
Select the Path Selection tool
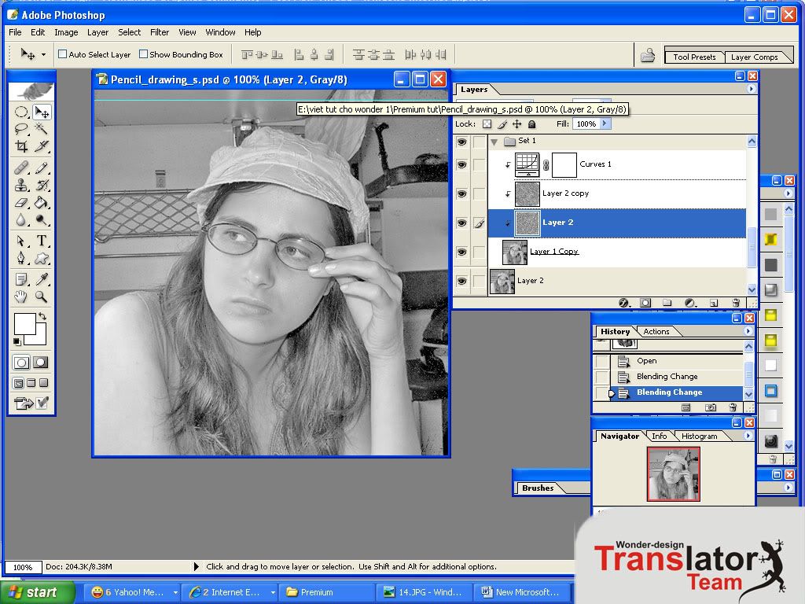click(x=21, y=241)
